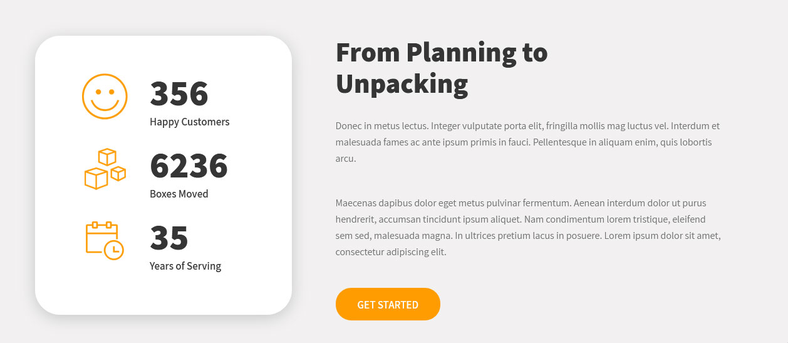Click the word arcu in first paragraph
The image size is (788, 343).
pyautogui.click(x=346, y=159)
